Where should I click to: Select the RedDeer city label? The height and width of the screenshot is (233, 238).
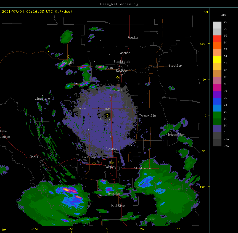click(121, 71)
